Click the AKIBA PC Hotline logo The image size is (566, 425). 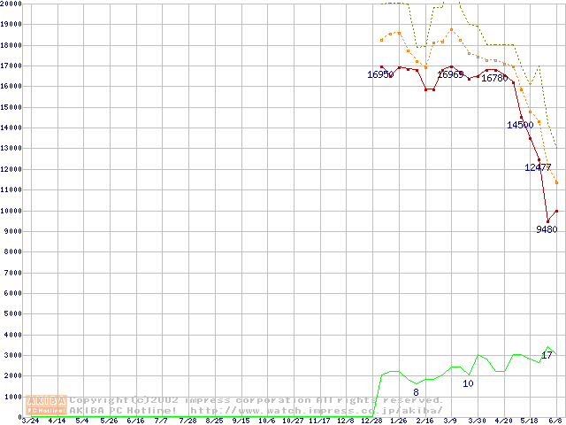point(47,405)
